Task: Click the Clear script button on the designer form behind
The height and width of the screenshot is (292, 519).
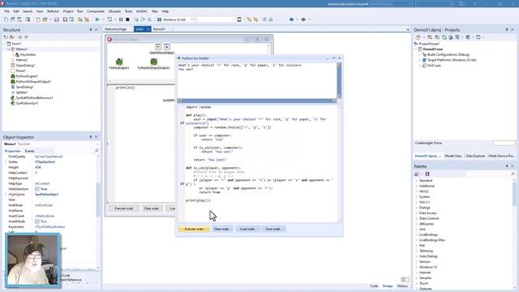Action: coord(152,208)
